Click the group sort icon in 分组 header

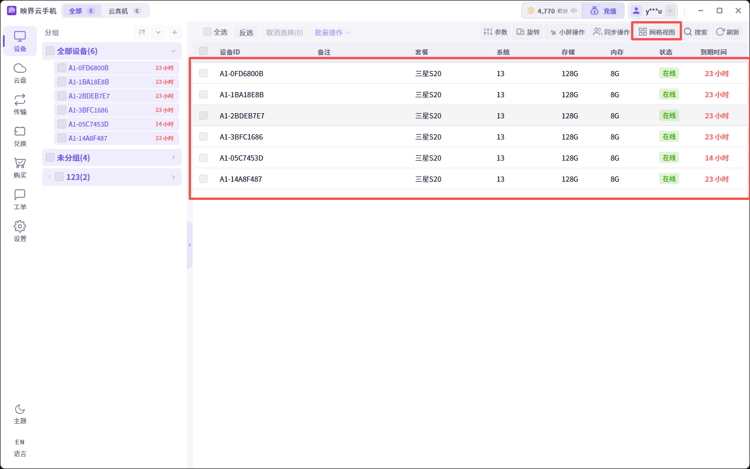[141, 32]
